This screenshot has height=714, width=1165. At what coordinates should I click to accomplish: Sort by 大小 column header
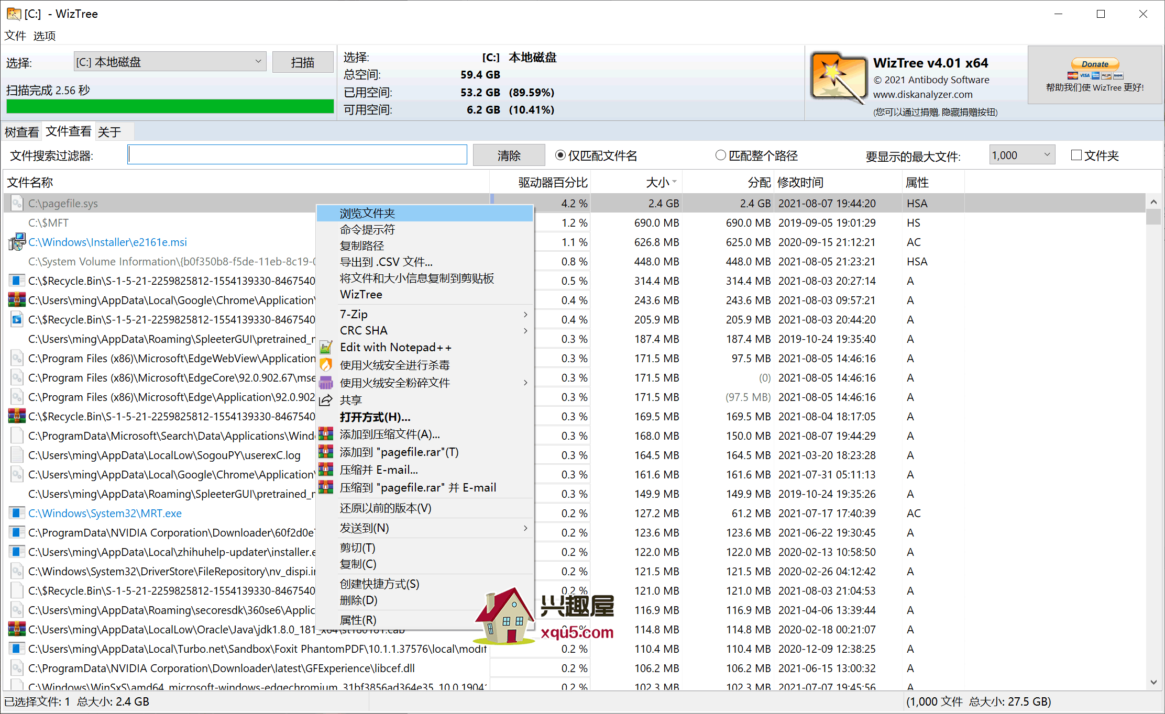click(636, 182)
